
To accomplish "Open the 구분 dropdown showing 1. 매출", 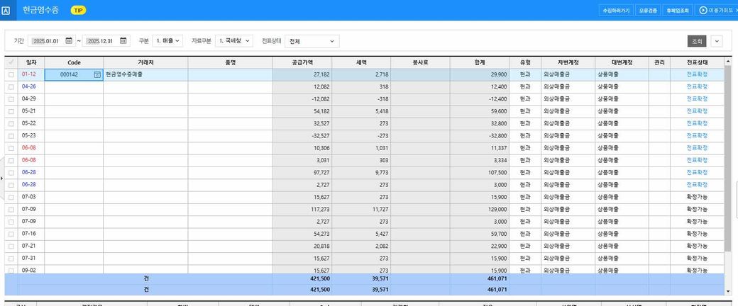I will tap(168, 41).
